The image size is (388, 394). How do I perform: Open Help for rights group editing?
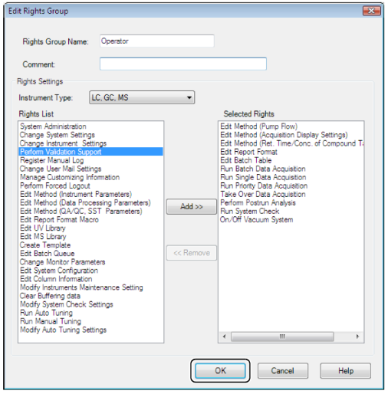[345, 371]
